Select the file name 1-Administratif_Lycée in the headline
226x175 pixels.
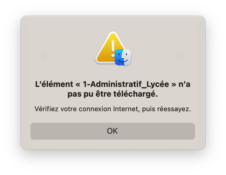tap(126, 84)
